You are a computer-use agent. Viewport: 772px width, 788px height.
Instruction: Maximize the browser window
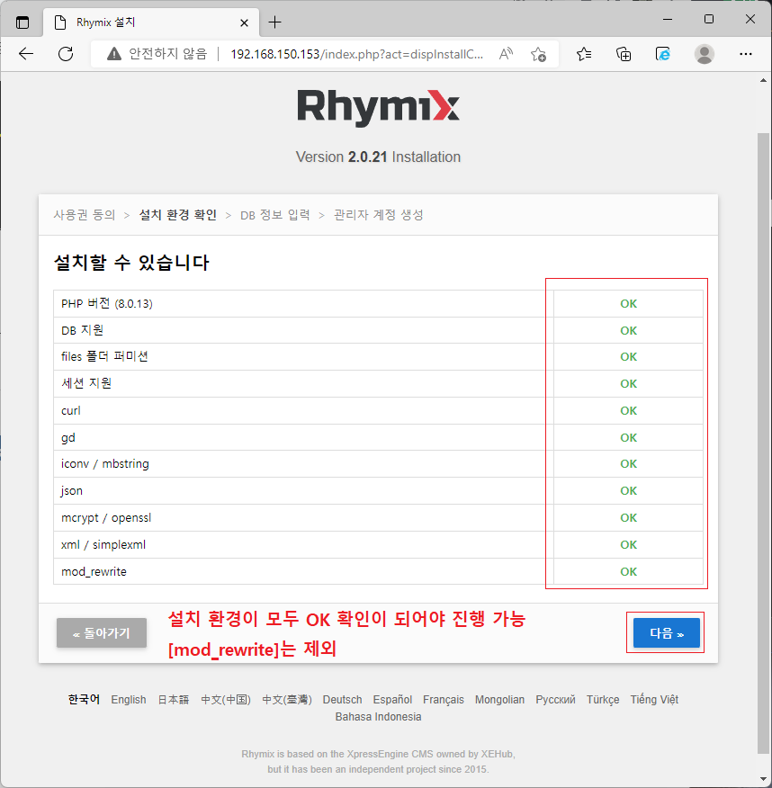tap(709, 19)
